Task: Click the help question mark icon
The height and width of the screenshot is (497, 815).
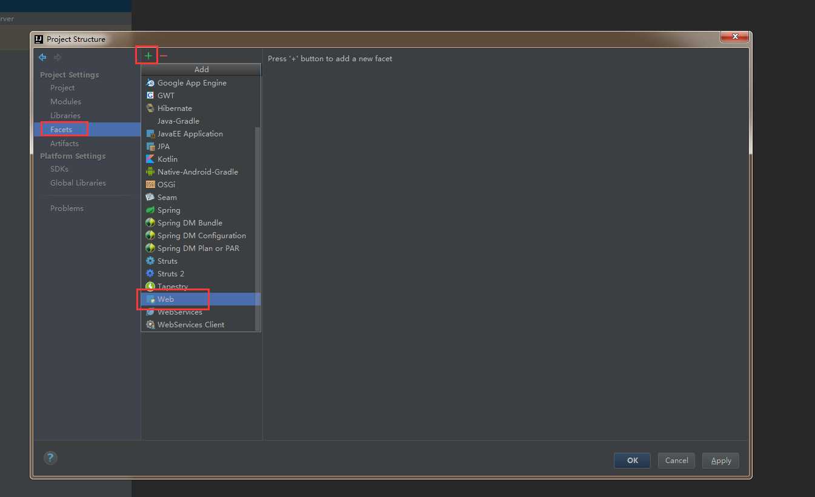Action: point(50,458)
